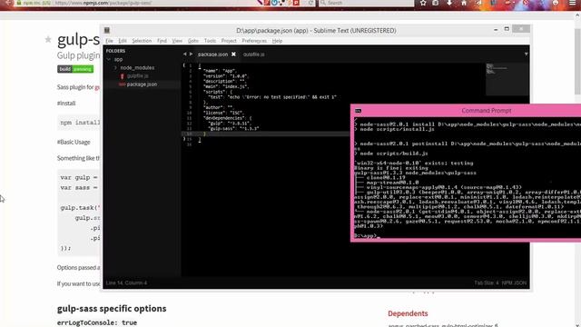The image size is (581, 327).
Task: Bookmark the page with the star icon
Action: click(x=423, y=3)
